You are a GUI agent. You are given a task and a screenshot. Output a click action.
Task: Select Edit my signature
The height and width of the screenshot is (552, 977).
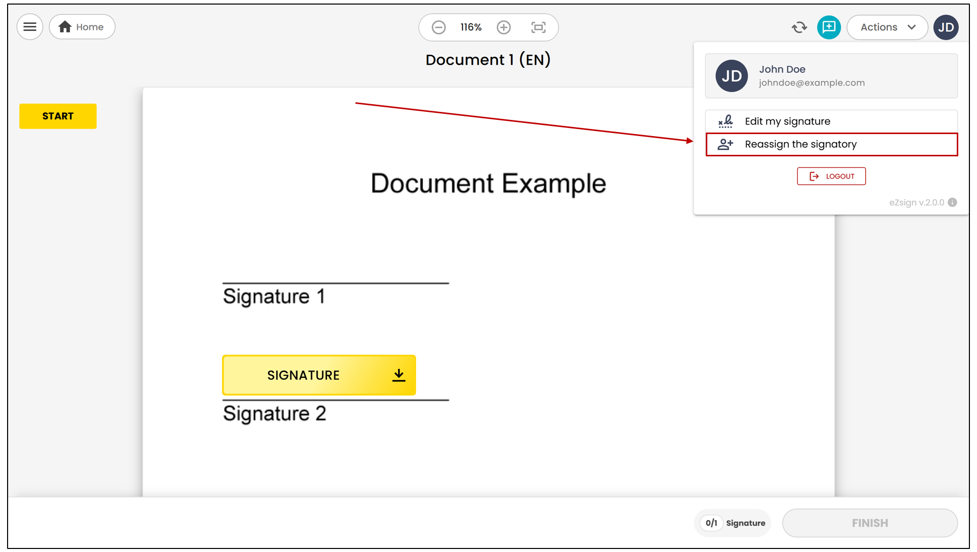tap(831, 121)
